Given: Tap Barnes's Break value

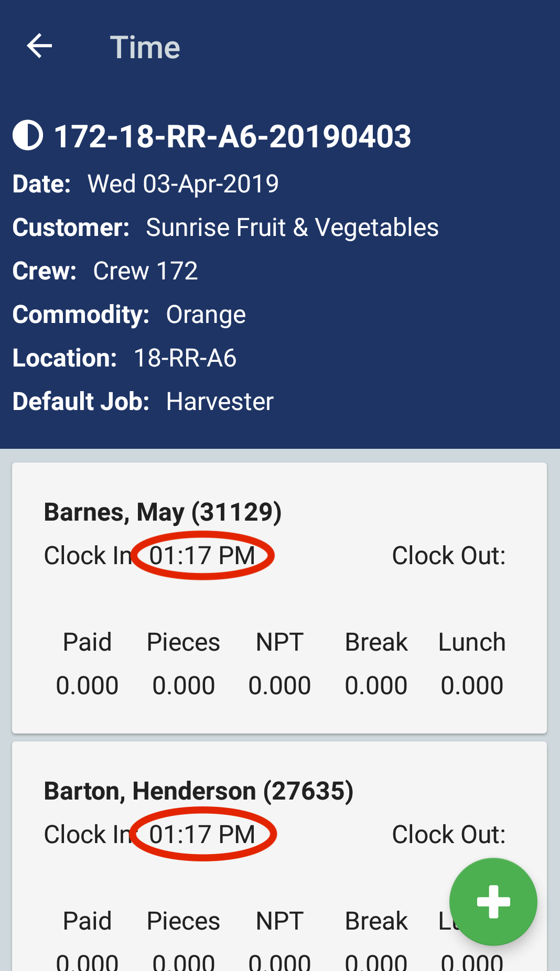Looking at the screenshot, I should point(376,685).
